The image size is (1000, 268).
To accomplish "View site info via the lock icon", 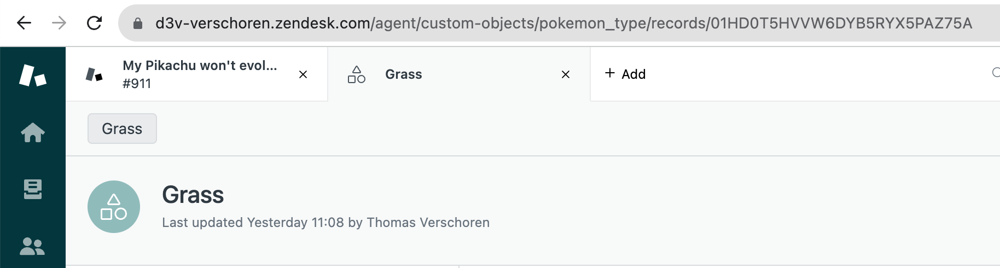I will 138,23.
